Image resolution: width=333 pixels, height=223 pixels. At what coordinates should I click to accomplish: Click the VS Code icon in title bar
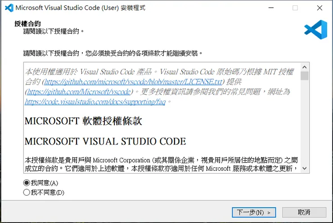coord(9,8)
